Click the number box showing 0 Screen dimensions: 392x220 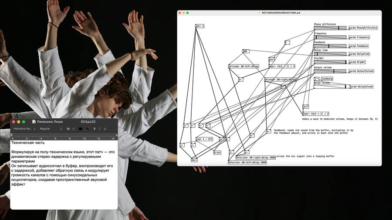point(287,43)
